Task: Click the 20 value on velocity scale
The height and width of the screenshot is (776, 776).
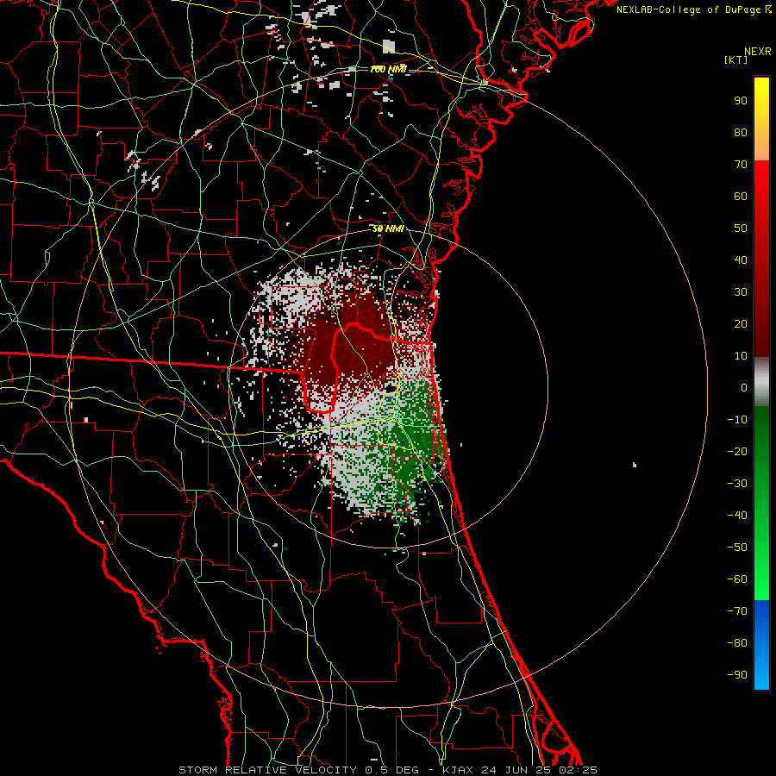Action: coord(741,323)
